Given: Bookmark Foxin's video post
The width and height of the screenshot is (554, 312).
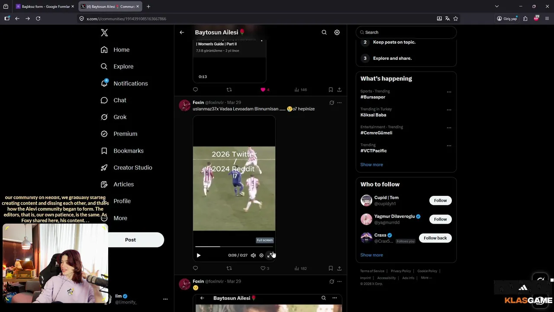Looking at the screenshot, I should pos(331,268).
